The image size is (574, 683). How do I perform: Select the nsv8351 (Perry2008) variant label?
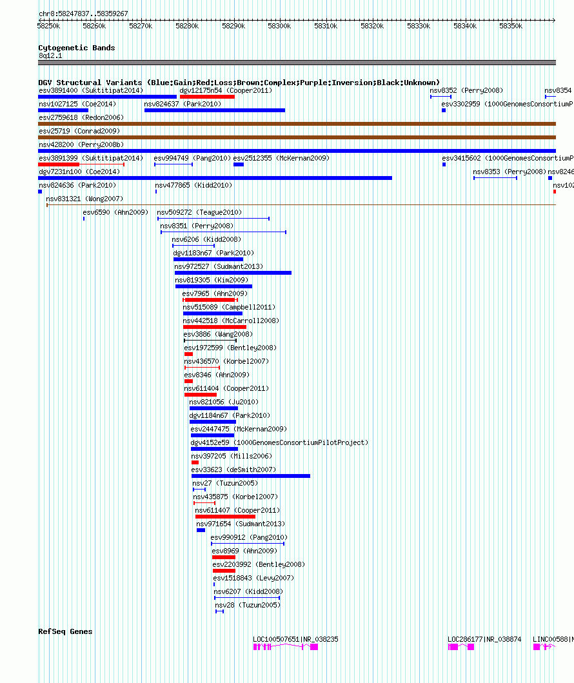(197, 226)
